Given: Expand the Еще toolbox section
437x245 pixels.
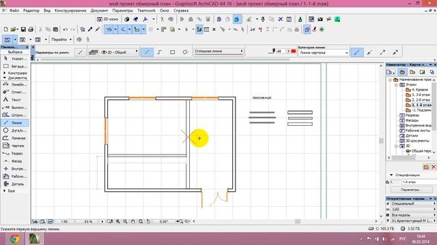Looking at the screenshot, I should click(5, 191).
